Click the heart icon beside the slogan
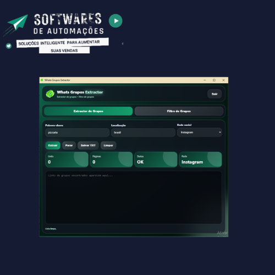Image resolution: width=275 pixels, height=275 pixels. click(9, 46)
